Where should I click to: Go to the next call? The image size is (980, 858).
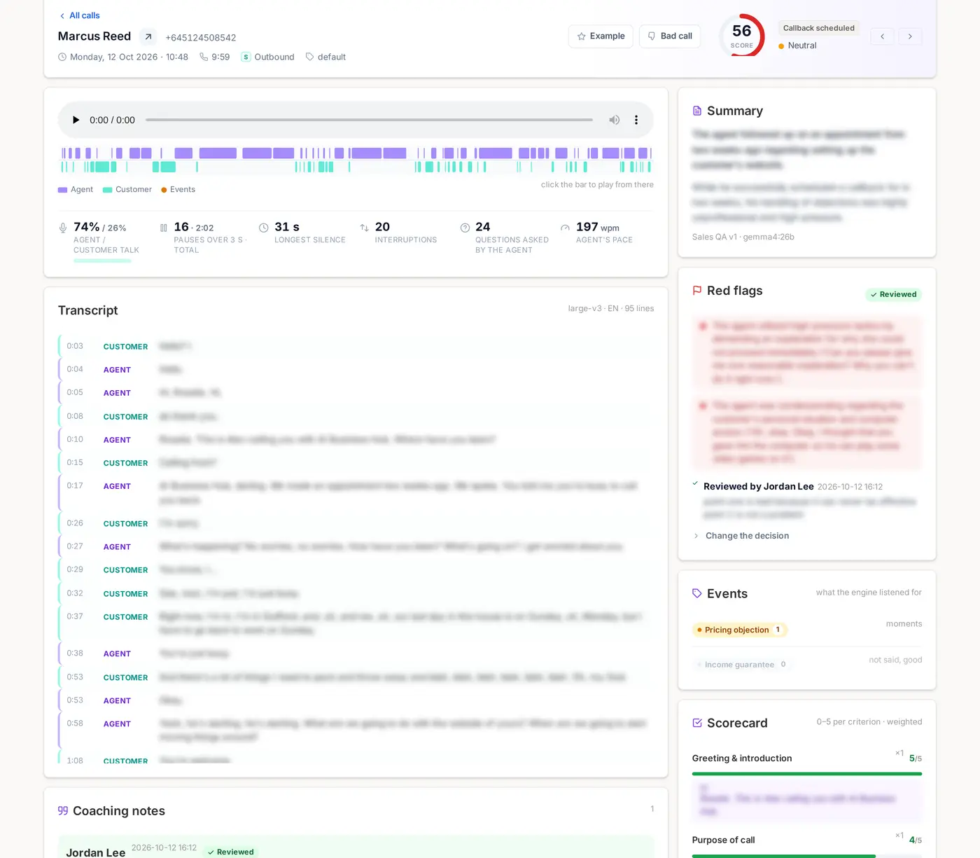tap(910, 36)
